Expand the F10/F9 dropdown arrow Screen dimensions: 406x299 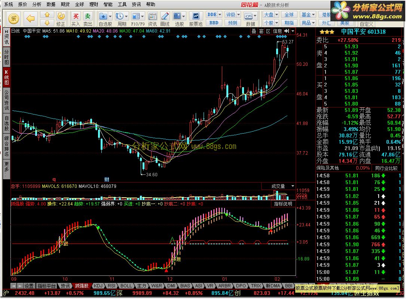tap(143, 16)
